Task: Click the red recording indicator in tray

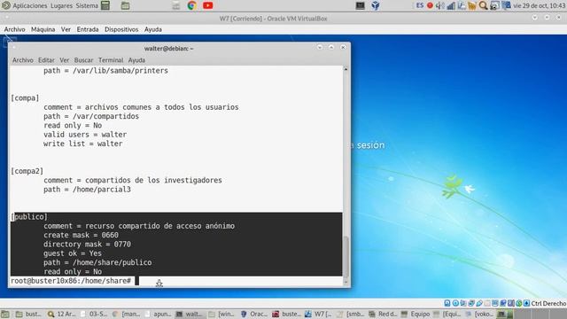Action: (x=430, y=5)
